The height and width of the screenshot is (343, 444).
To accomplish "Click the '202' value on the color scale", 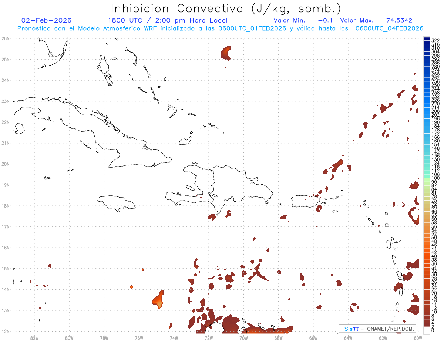I will click(x=435, y=115).
